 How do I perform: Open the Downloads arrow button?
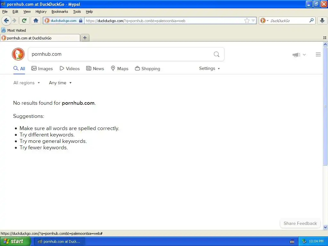pyautogui.click(x=322, y=20)
